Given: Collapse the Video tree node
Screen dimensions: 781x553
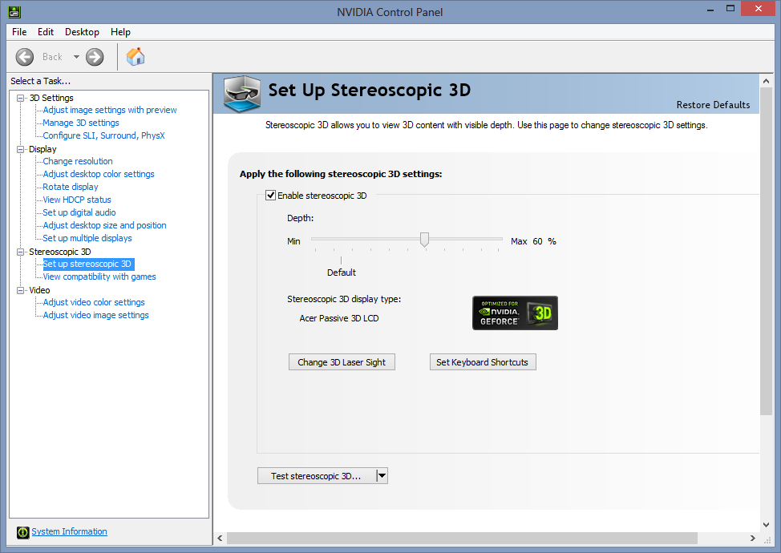Looking at the screenshot, I should pos(20,290).
